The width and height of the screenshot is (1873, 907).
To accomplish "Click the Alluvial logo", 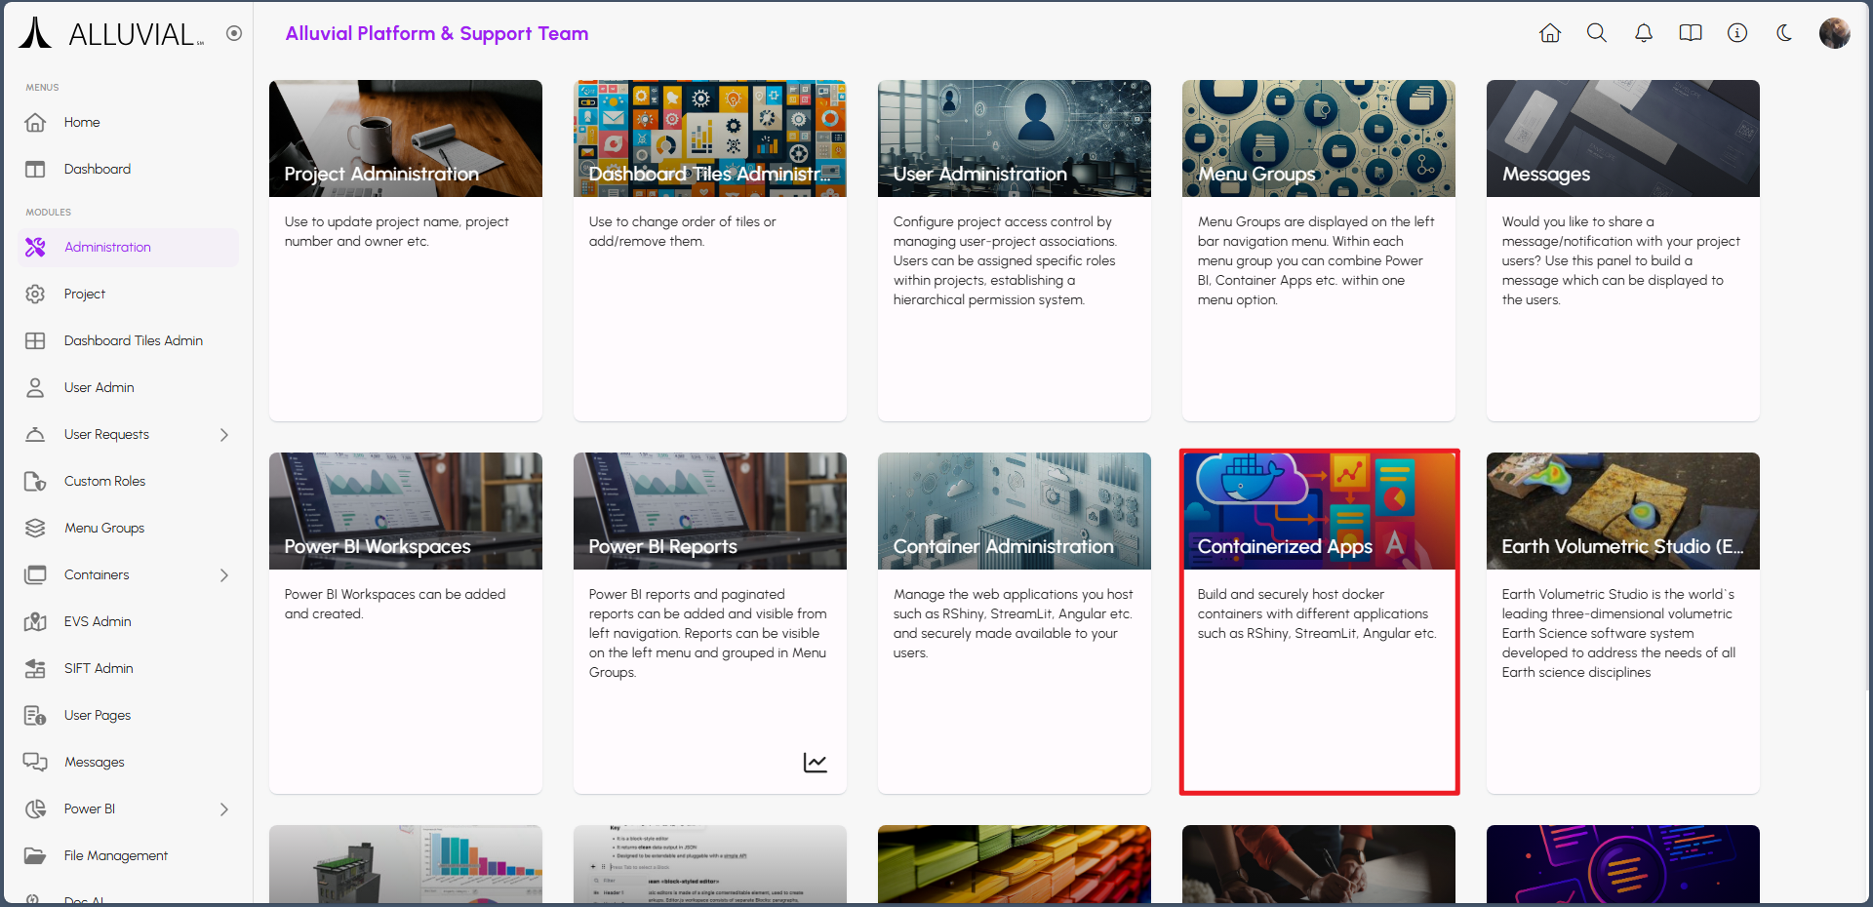I will [x=111, y=34].
